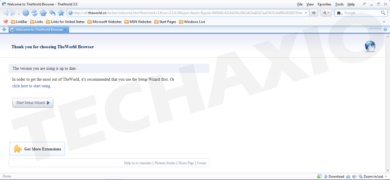Open the Links bookmarks folder

[37, 22]
